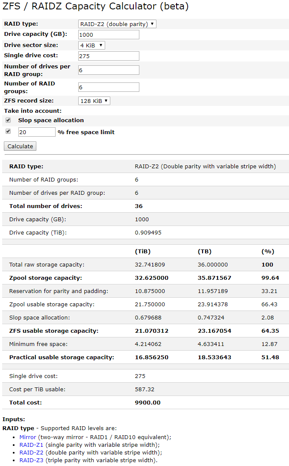
Task: Click the ZFS / RAIDZ Capacity Calculator heading
Action: [95, 6]
